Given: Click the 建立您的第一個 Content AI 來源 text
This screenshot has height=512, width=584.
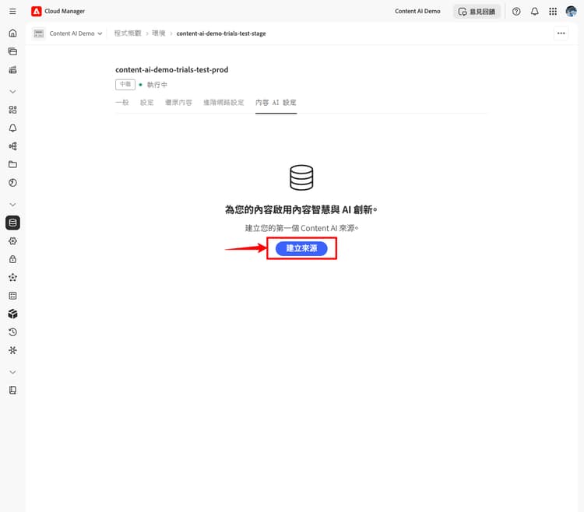Looking at the screenshot, I should point(301,228).
